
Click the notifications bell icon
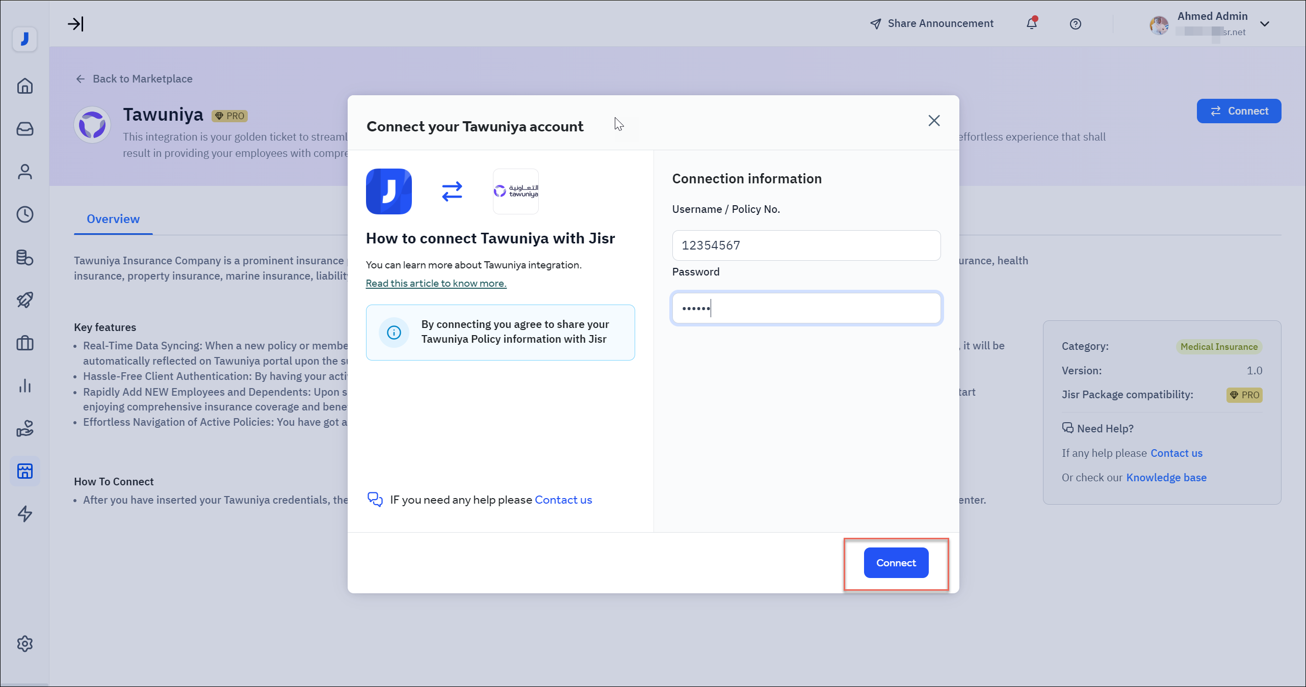1031,23
